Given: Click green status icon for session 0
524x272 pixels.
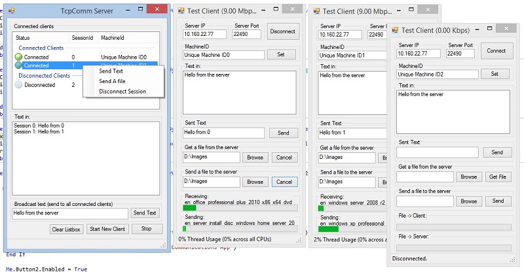Looking at the screenshot, I should tap(19, 57).
